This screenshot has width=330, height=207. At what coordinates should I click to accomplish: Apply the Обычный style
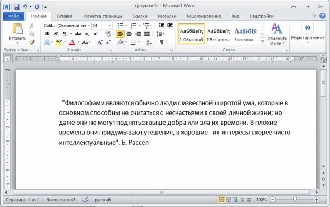[x=191, y=34]
